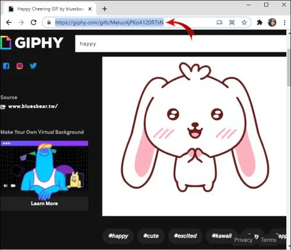Open the Chrome profile avatar
The width and height of the screenshot is (291, 250).
(272, 23)
